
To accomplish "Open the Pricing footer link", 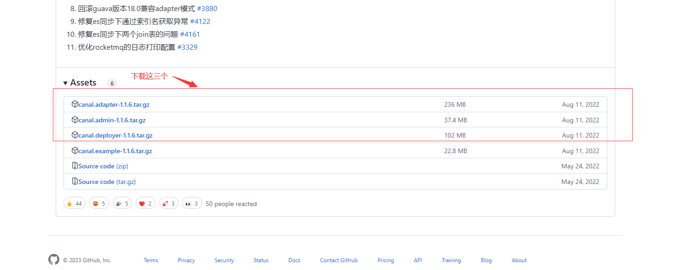I will tap(386, 260).
